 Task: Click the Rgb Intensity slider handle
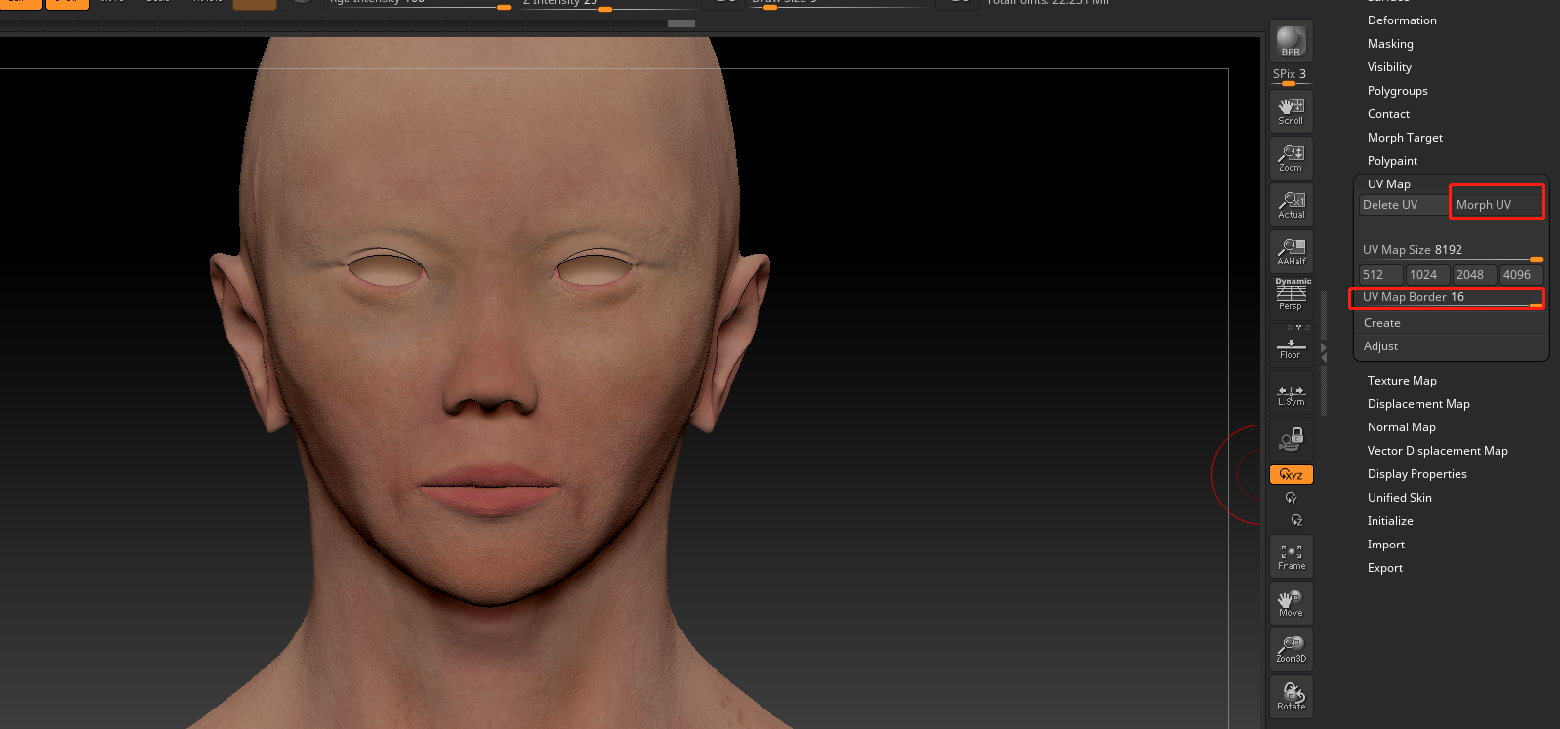tap(504, 8)
